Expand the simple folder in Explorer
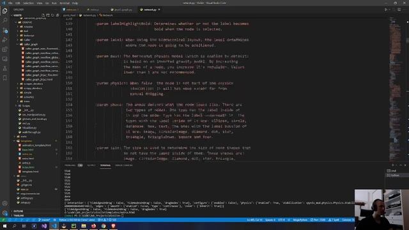This screenshot has height=230, width=409. (x=27, y=93)
